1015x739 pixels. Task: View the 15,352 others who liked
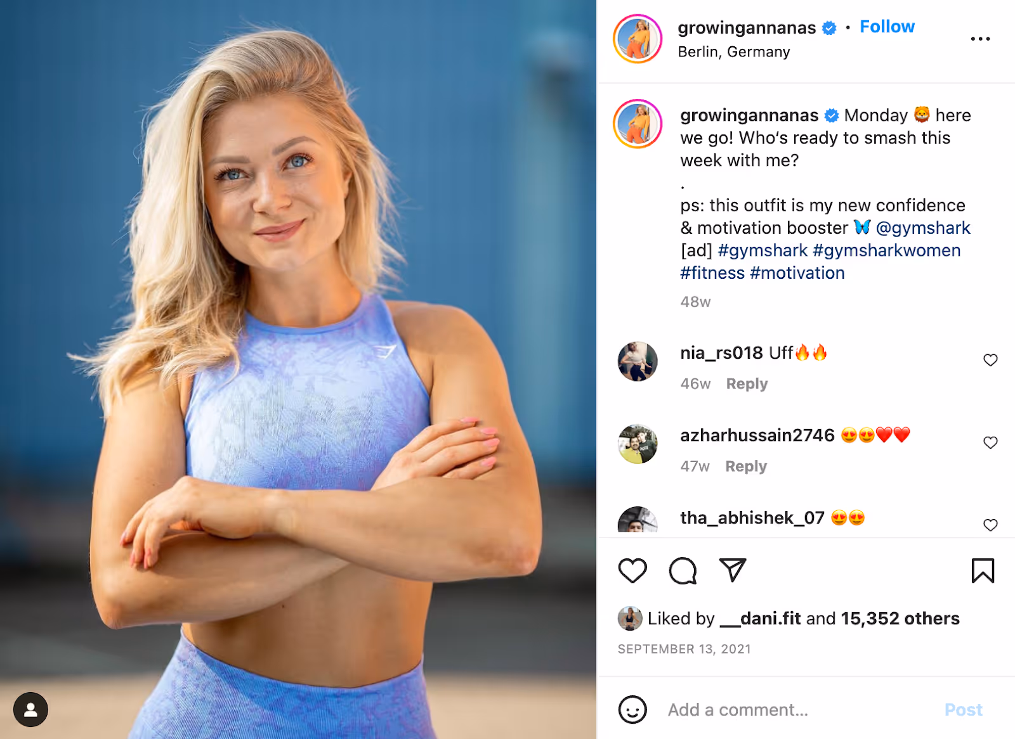(x=900, y=619)
